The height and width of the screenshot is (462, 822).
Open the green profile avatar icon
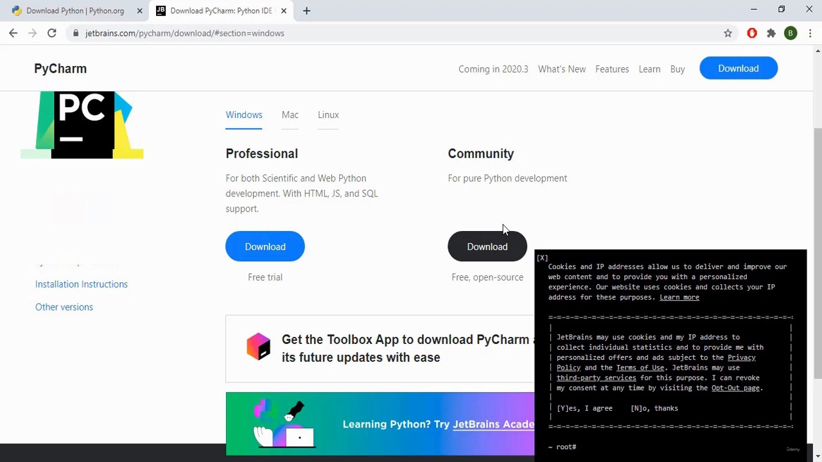[x=791, y=33]
